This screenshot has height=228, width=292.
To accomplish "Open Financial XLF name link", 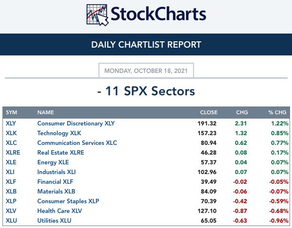I will point(55,182).
